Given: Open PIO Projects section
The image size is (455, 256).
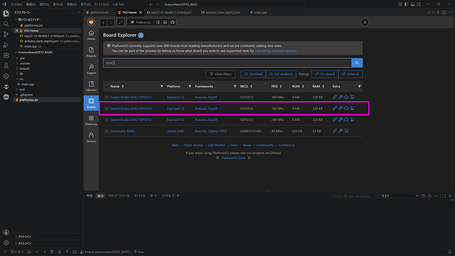Looking at the screenshot, I should pos(91,52).
